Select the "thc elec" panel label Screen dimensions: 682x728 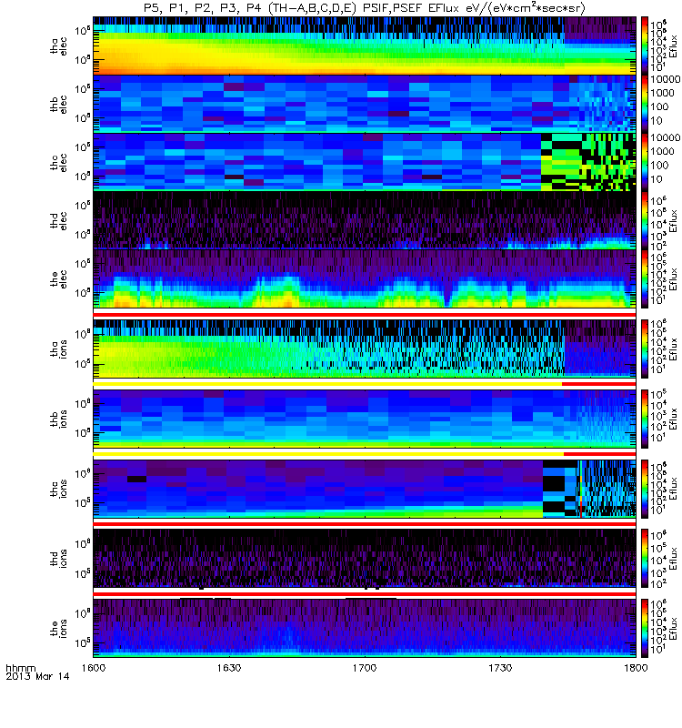58,163
